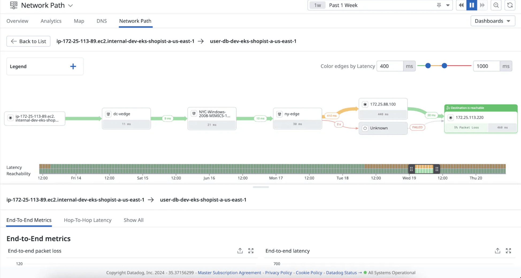This screenshot has width=521, height=278.
Task: Click the fast-forward time icon
Action: (x=482, y=5)
